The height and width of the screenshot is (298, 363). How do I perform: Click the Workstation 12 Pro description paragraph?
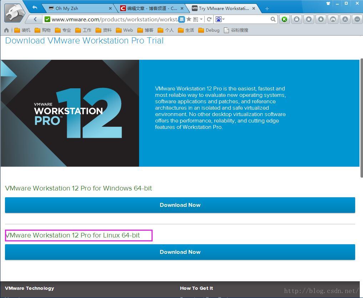point(220,108)
